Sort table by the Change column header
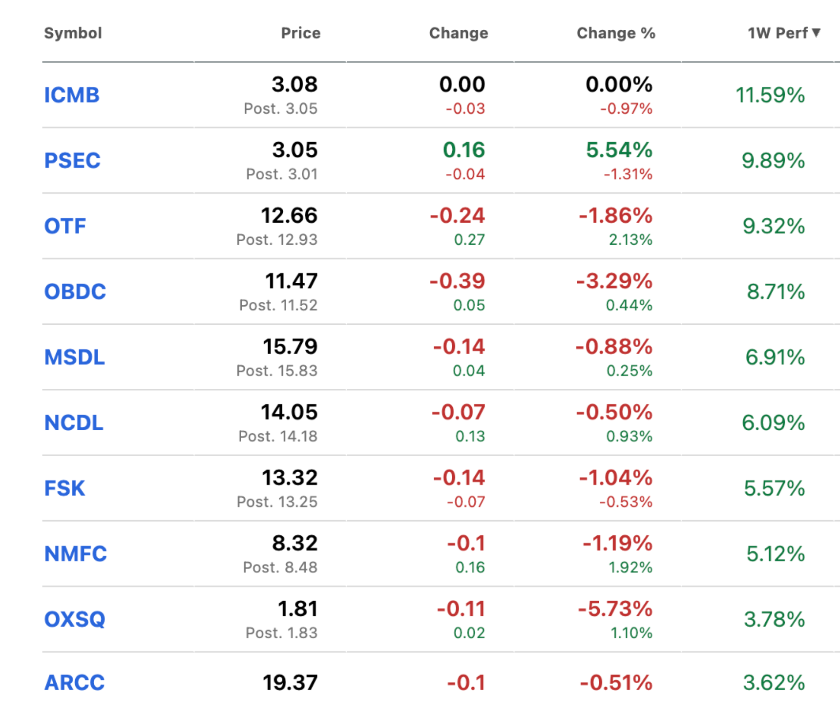This screenshot has height=715, width=840. [x=459, y=33]
